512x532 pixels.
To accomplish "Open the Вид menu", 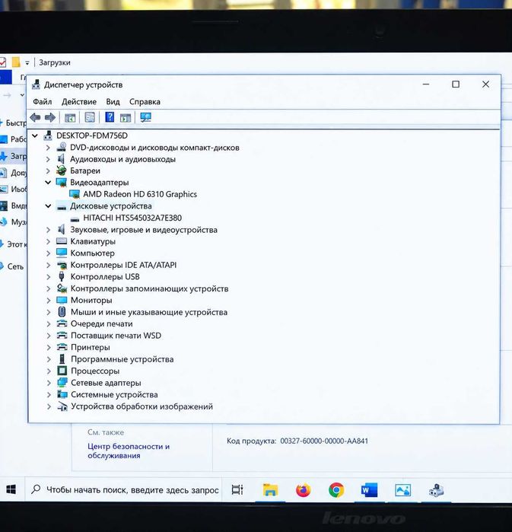I will 113,102.
